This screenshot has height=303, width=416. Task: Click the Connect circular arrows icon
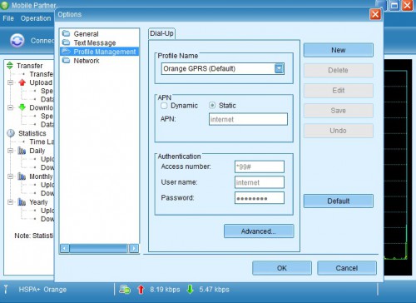17,41
